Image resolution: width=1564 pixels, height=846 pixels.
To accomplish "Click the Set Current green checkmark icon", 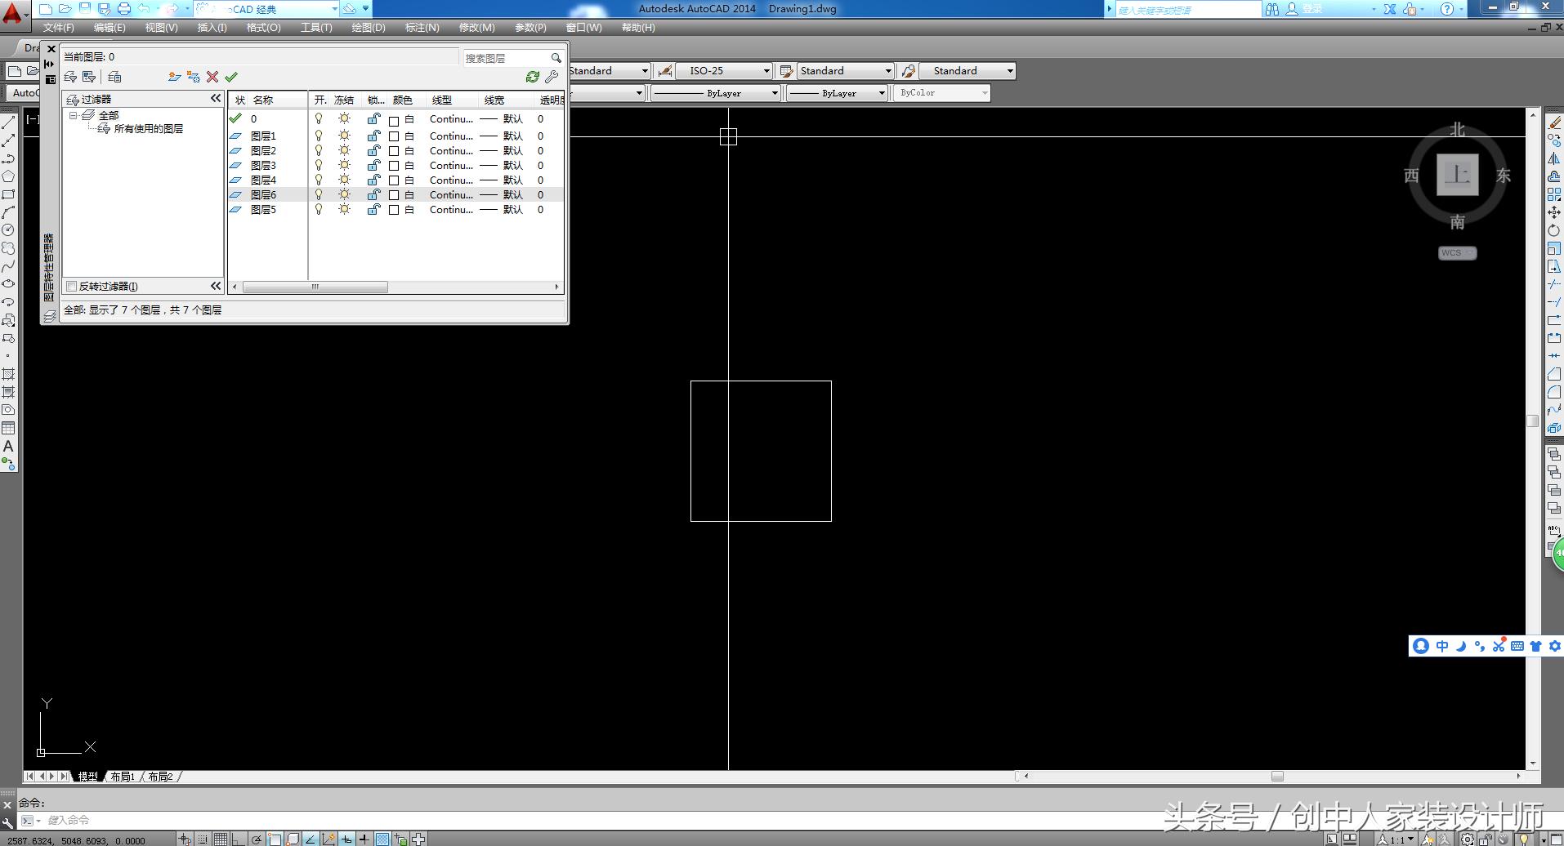I will 231,77.
